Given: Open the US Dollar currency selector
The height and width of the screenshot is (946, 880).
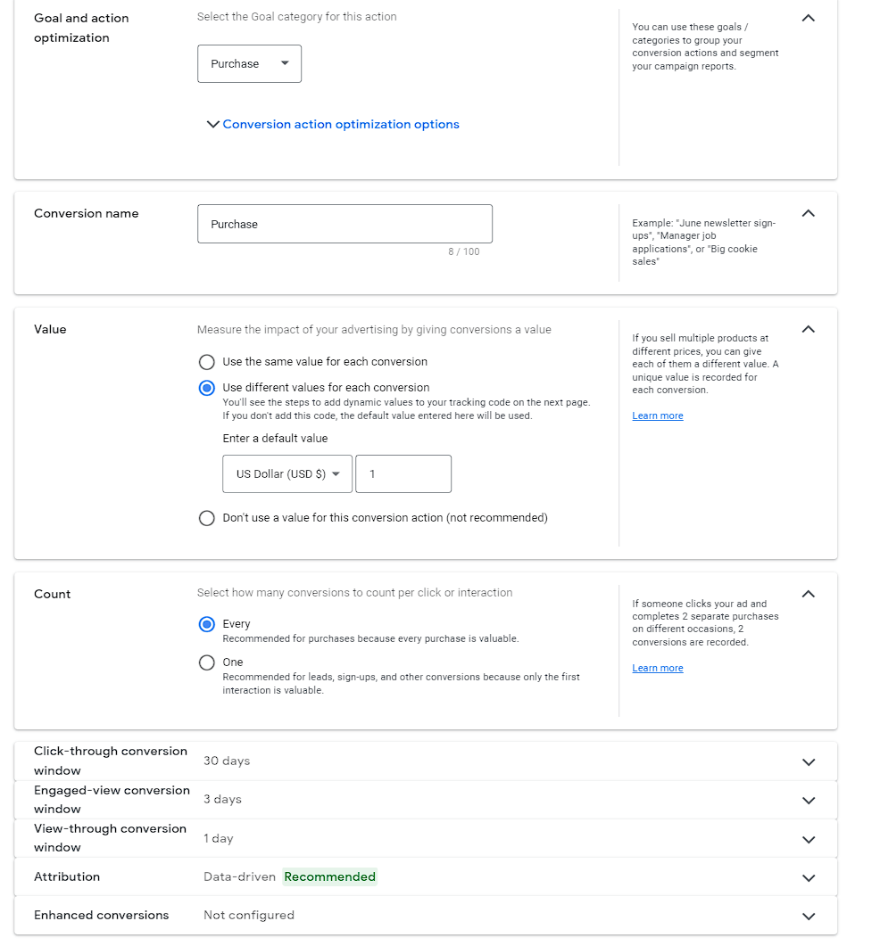Looking at the screenshot, I should click(286, 473).
